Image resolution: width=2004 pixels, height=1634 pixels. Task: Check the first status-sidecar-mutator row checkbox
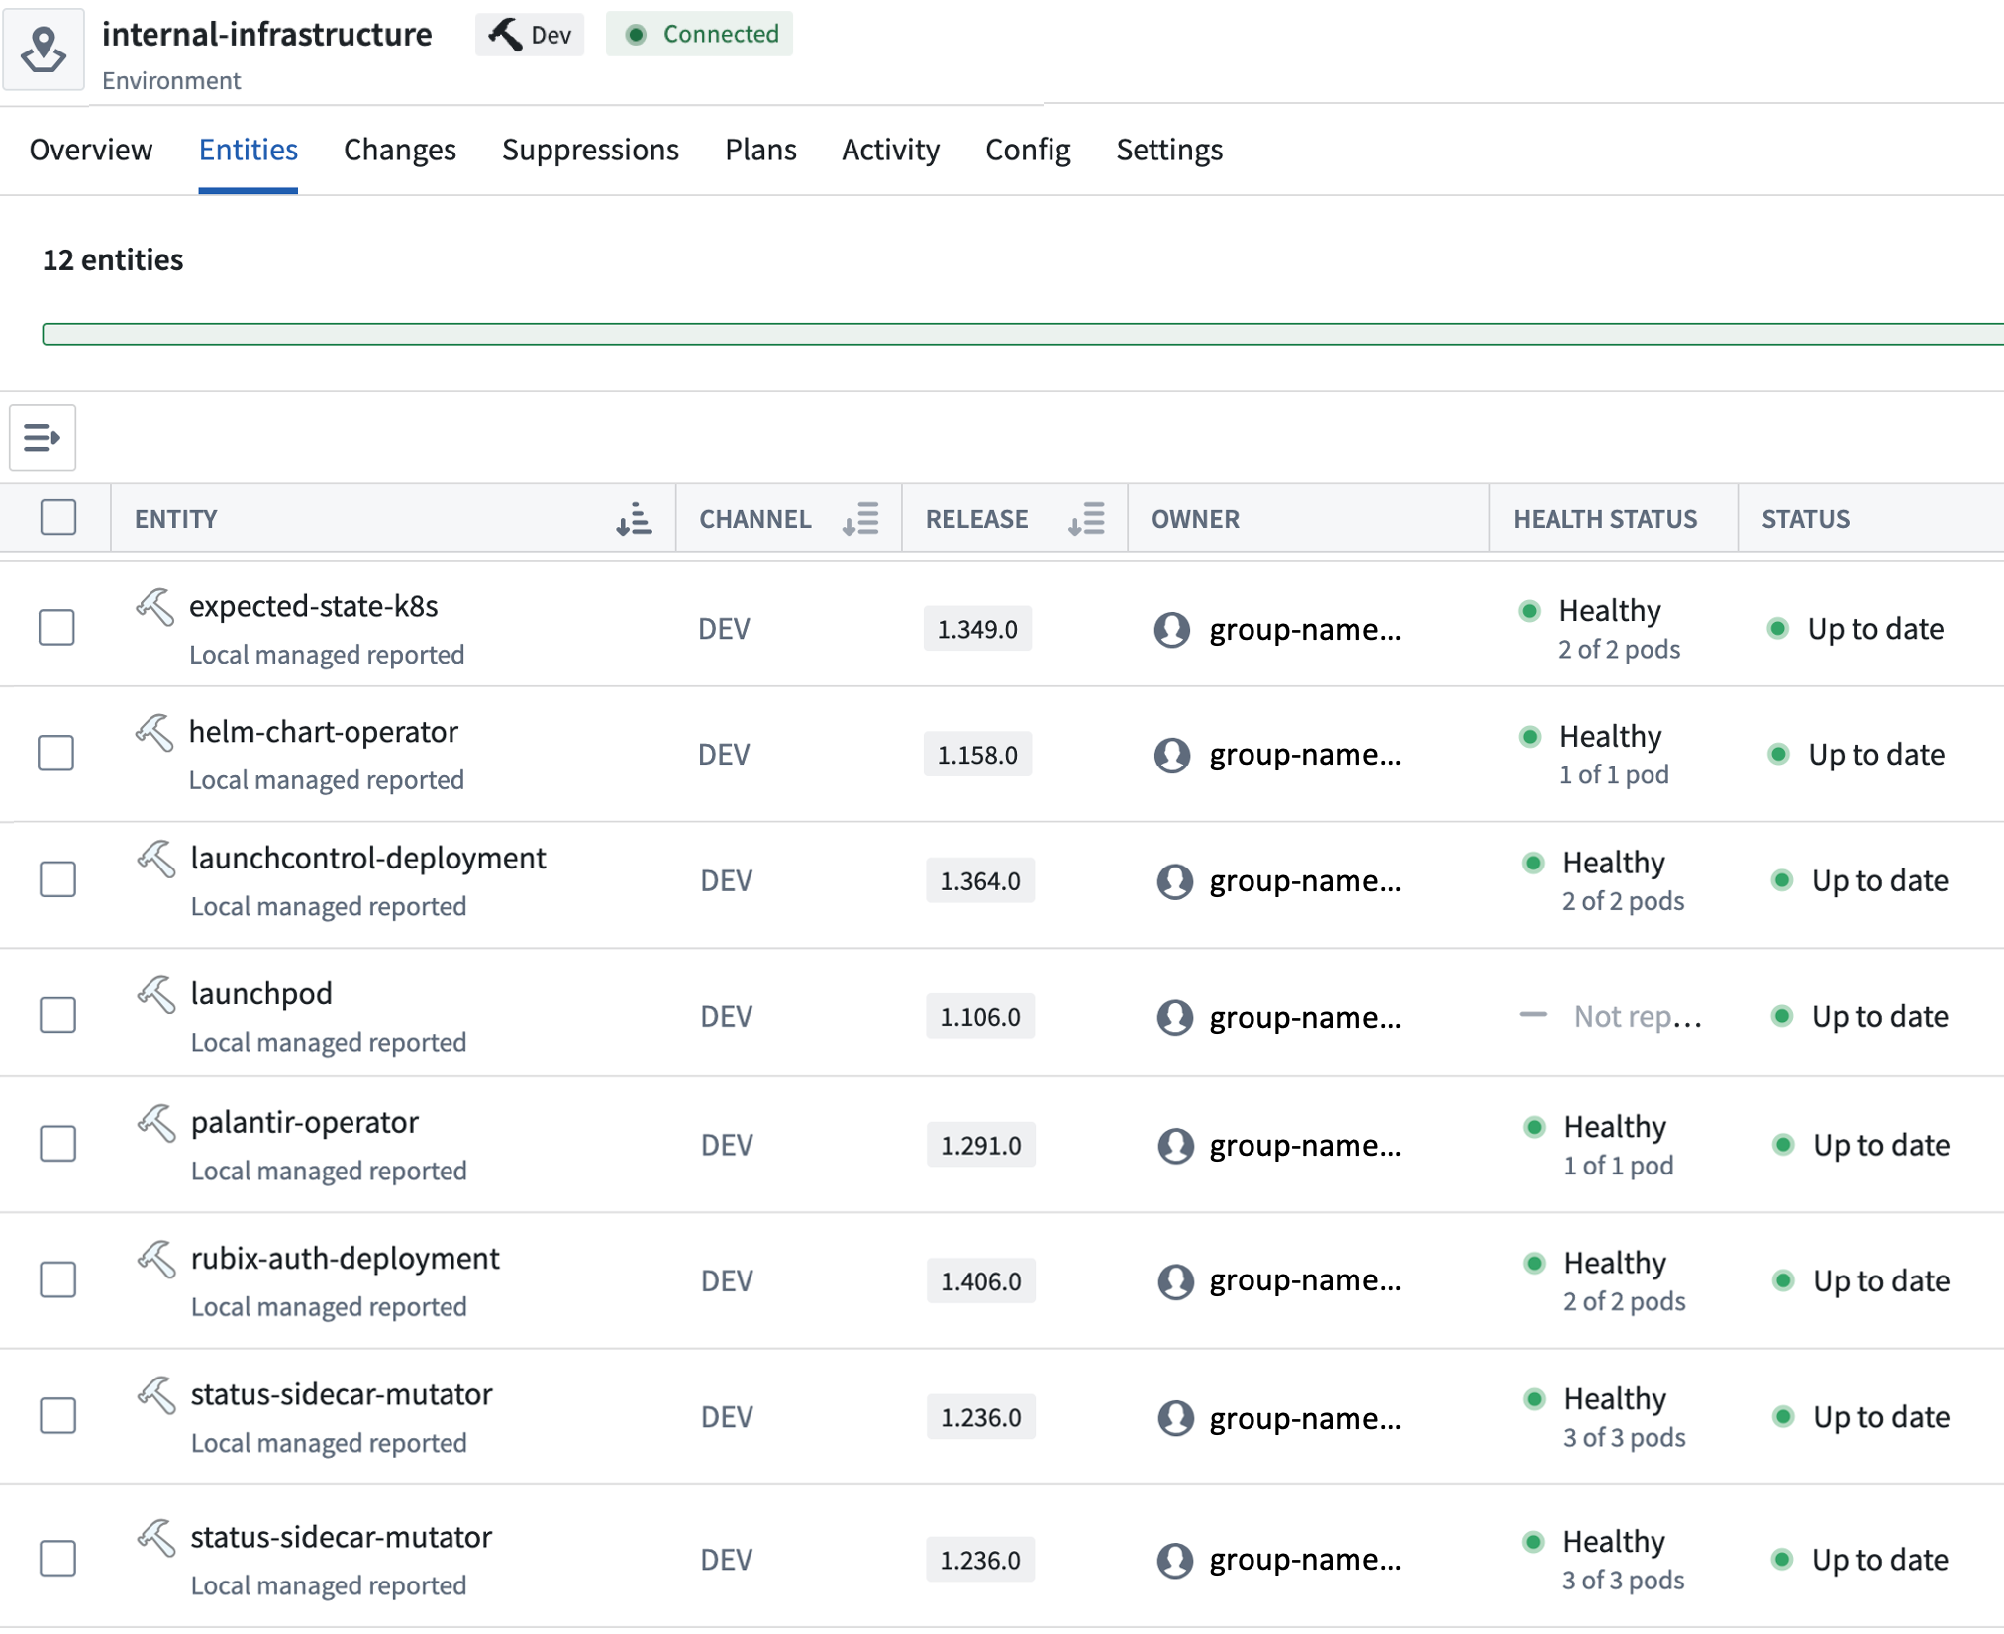pyautogui.click(x=57, y=1415)
